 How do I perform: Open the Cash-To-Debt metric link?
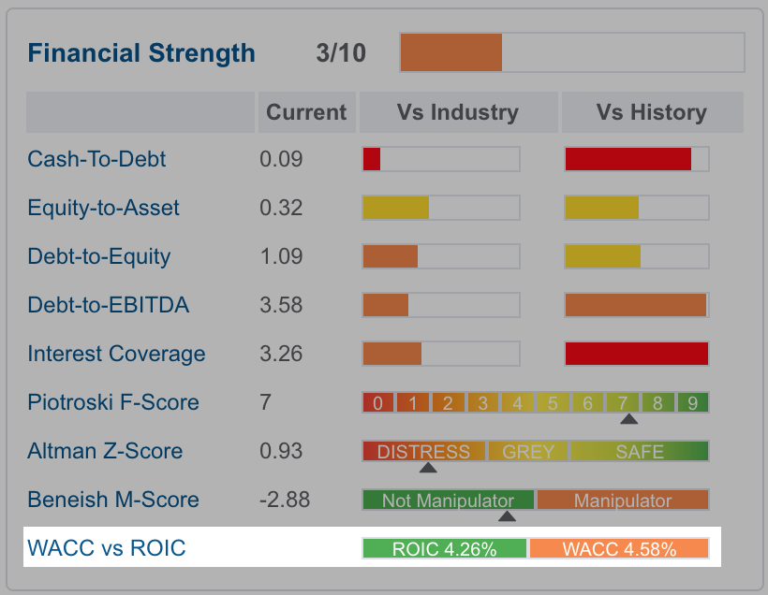pyautogui.click(x=96, y=159)
